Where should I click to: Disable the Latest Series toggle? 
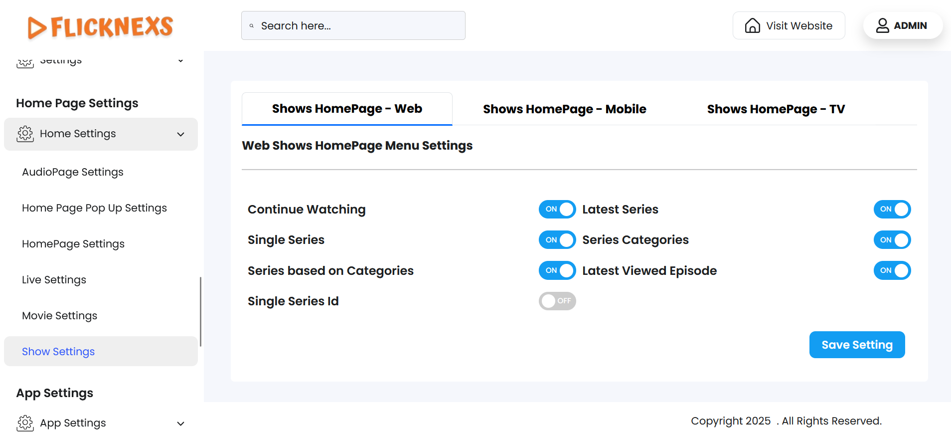point(892,210)
